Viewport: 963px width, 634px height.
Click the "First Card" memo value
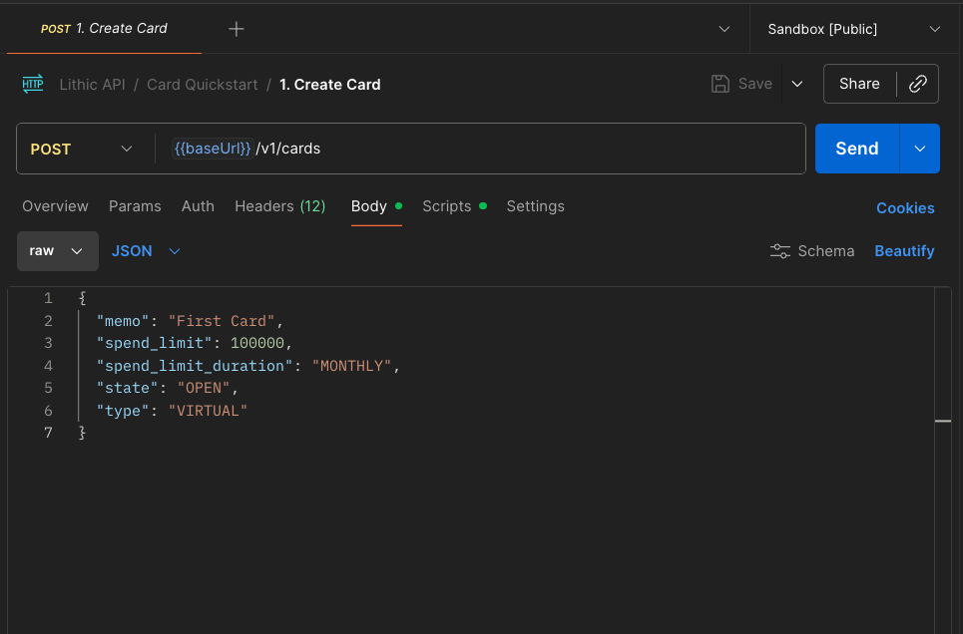[x=222, y=321]
